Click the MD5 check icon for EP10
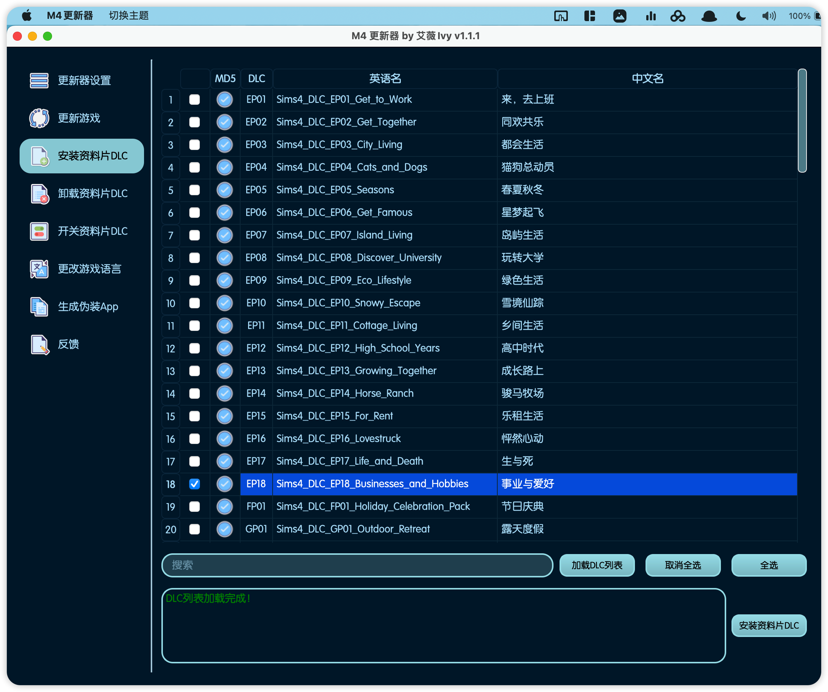Screen dimensions: 828x692 [224, 303]
